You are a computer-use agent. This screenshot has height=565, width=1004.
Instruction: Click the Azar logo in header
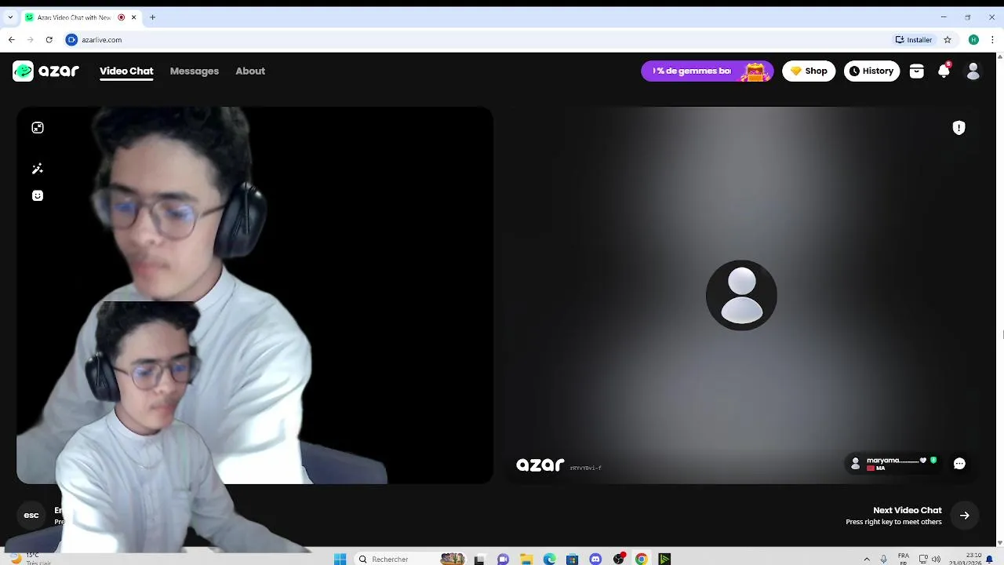[x=45, y=71]
